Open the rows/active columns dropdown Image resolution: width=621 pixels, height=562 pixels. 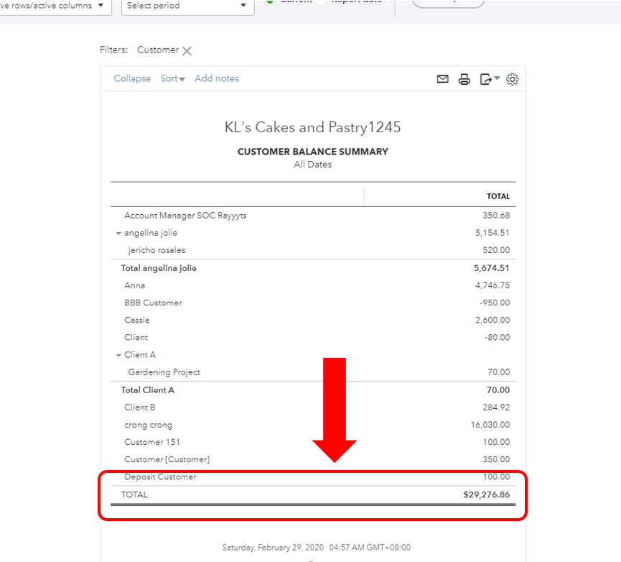55,7
